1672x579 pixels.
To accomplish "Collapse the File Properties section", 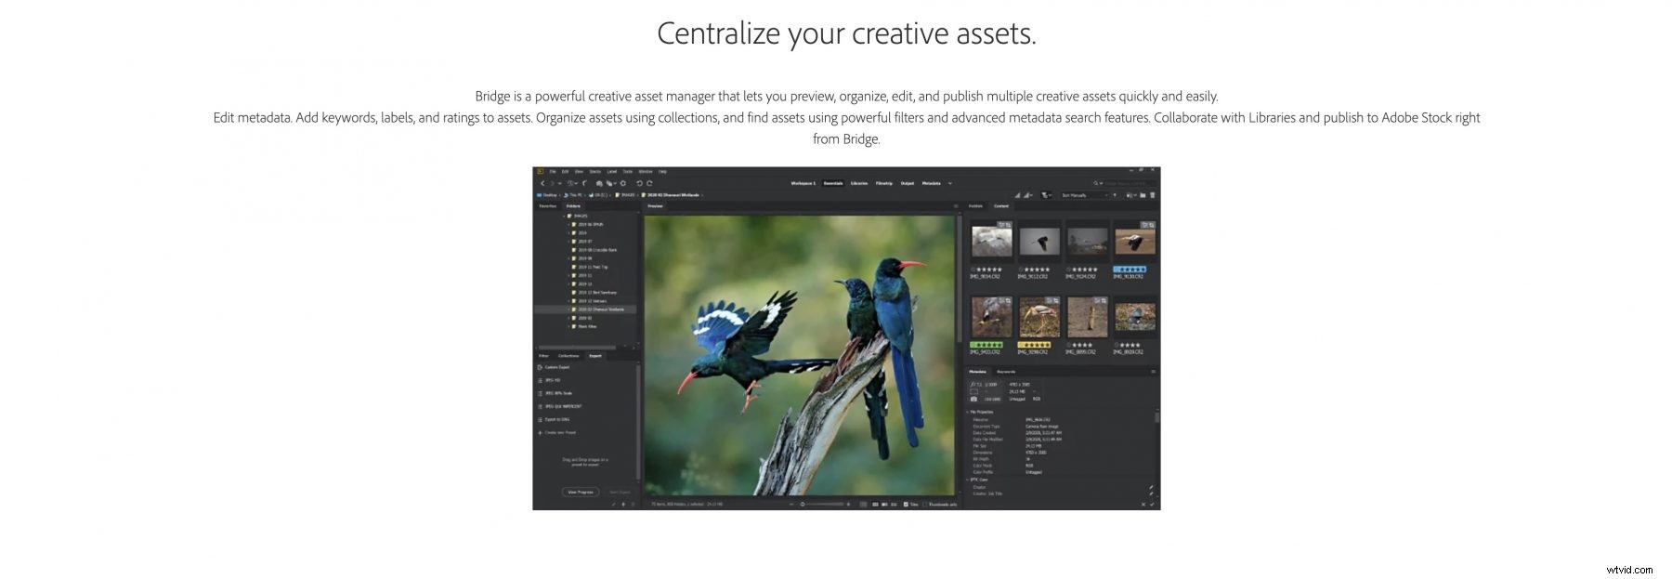I will click(967, 412).
